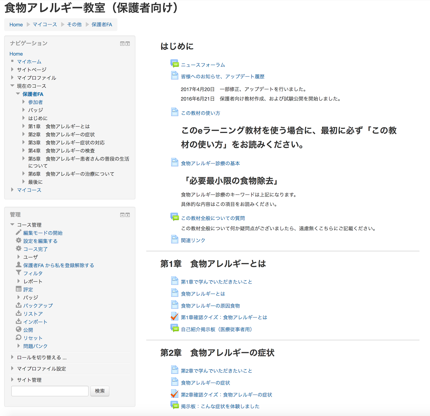The image size is (430, 416).
Task: Click the backup icon next to バックアップ
Action: [19, 305]
